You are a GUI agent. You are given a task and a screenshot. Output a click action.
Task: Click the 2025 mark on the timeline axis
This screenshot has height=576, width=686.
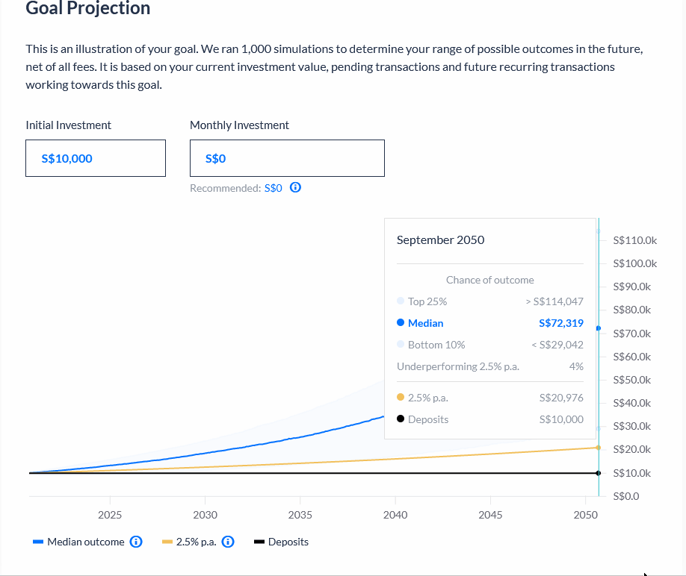[x=110, y=515]
